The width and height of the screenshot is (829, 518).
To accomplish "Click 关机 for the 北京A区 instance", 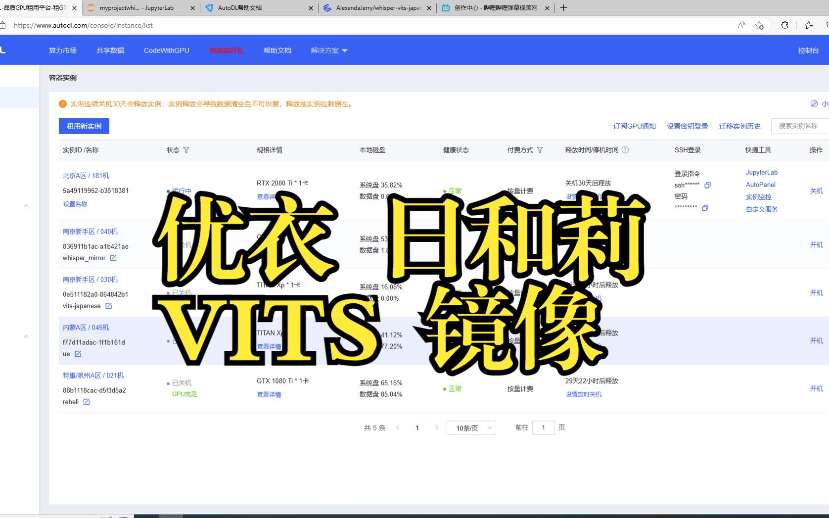I will click(x=816, y=191).
